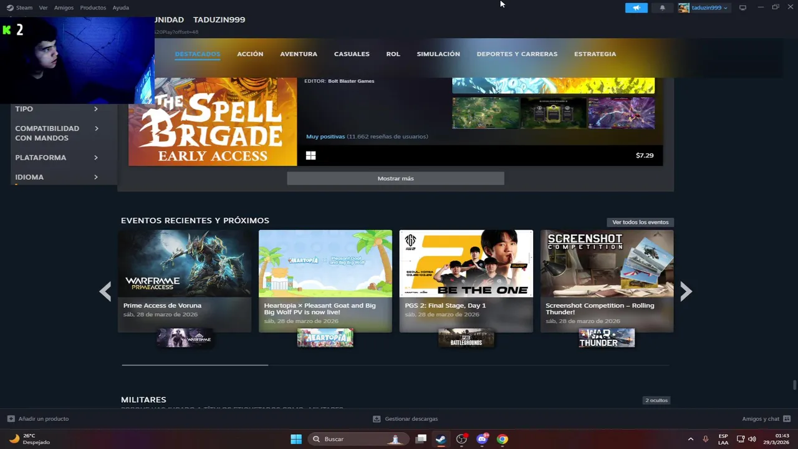This screenshot has width=798, height=449.
Task: Open the Prime Access of Voruna event
Action: (x=185, y=281)
